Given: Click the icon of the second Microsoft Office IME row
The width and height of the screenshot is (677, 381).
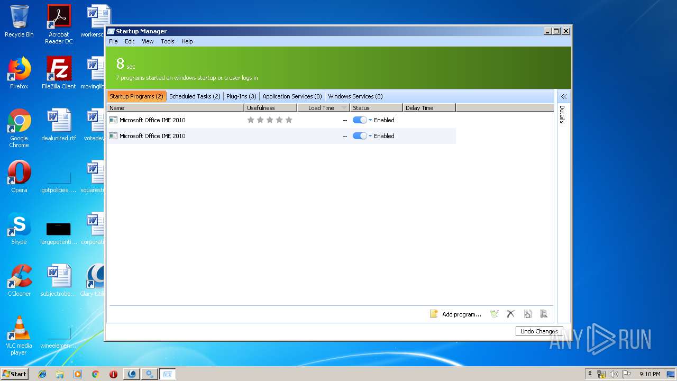Looking at the screenshot, I should (113, 136).
